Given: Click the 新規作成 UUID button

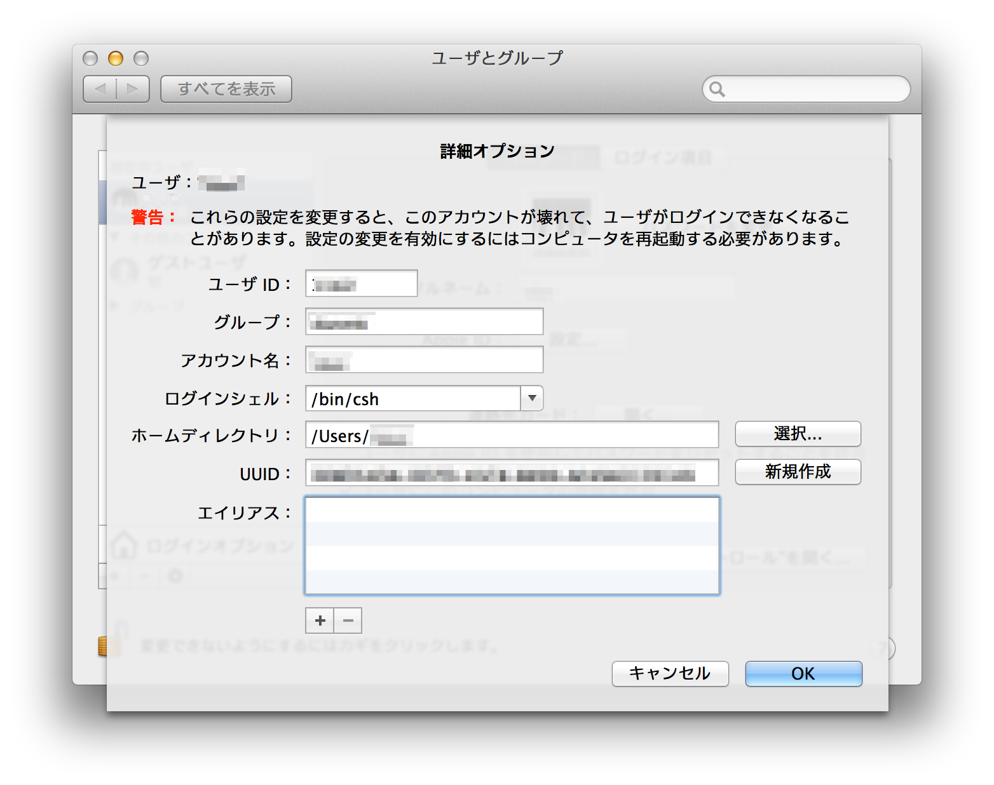Looking at the screenshot, I should [798, 472].
